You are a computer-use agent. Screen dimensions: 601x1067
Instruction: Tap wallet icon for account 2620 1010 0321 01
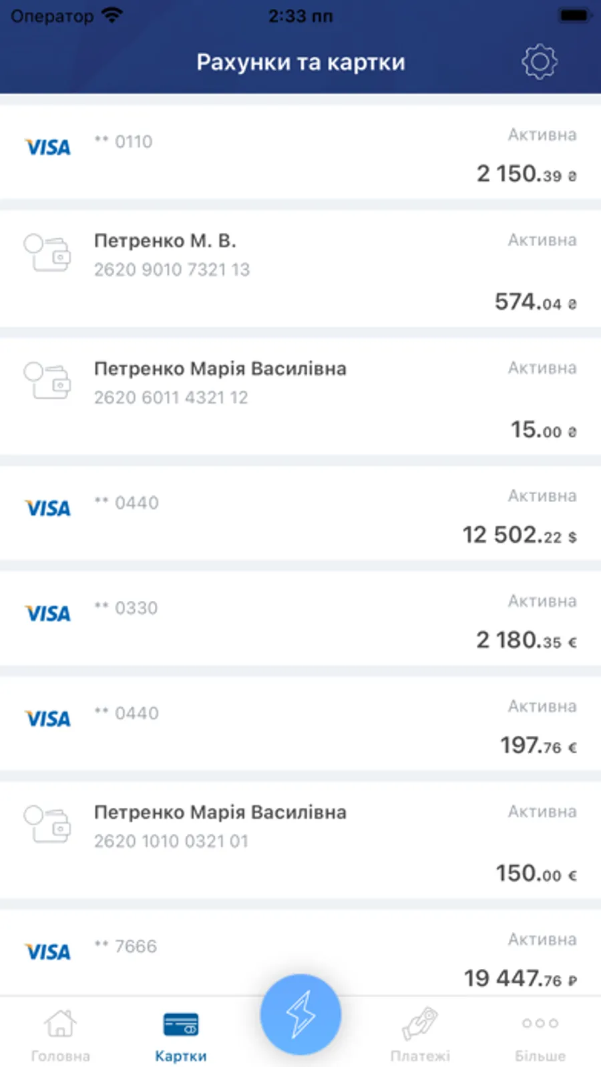tap(48, 824)
